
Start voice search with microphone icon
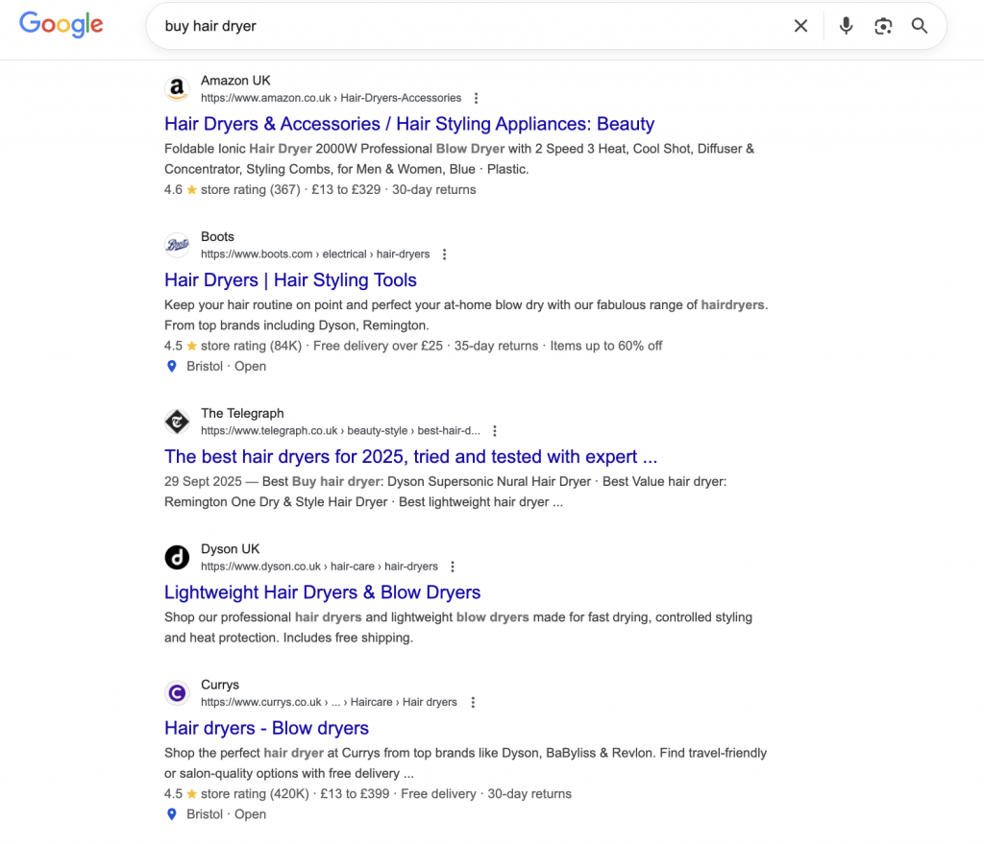(846, 26)
